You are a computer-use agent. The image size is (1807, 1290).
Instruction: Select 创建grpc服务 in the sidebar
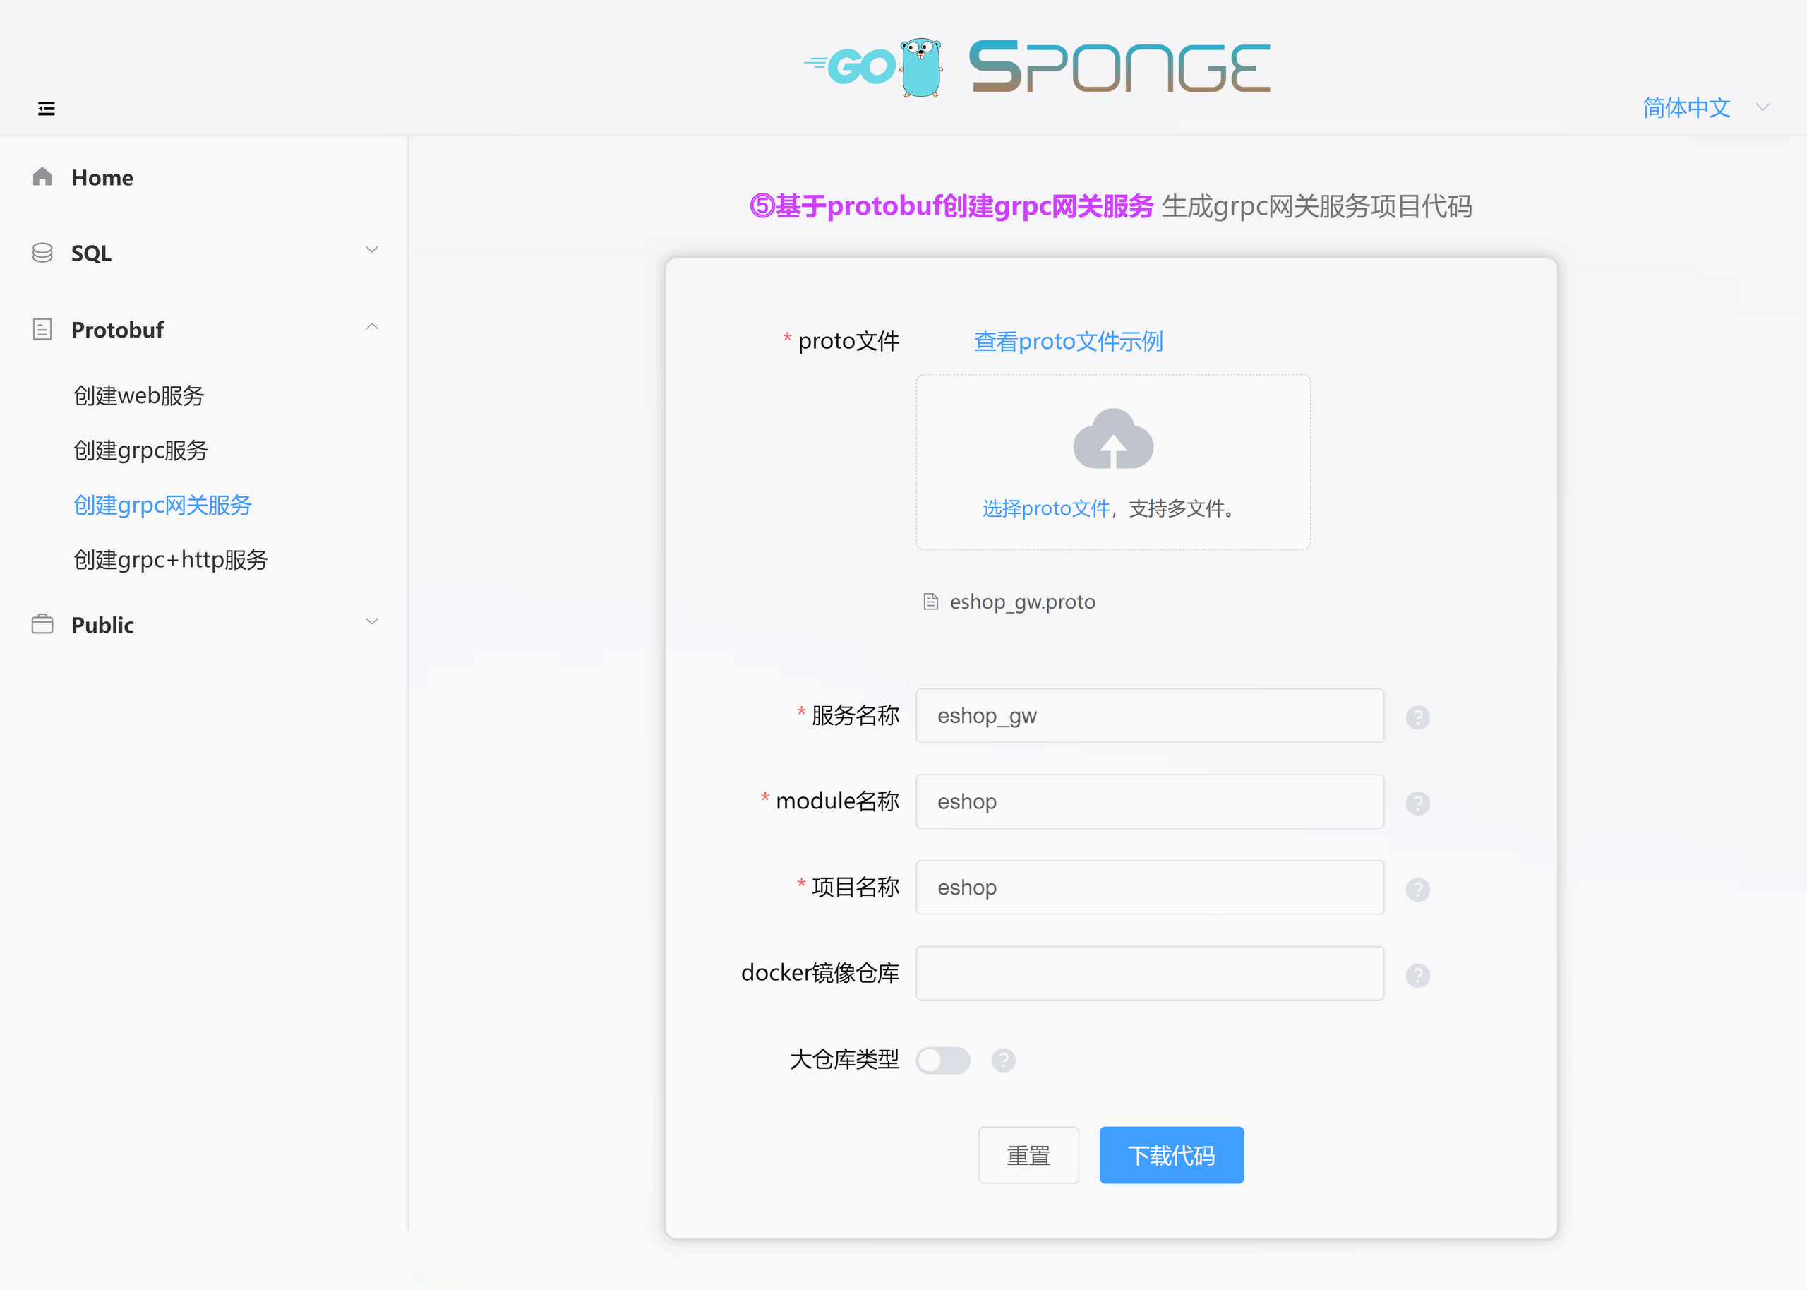click(140, 450)
